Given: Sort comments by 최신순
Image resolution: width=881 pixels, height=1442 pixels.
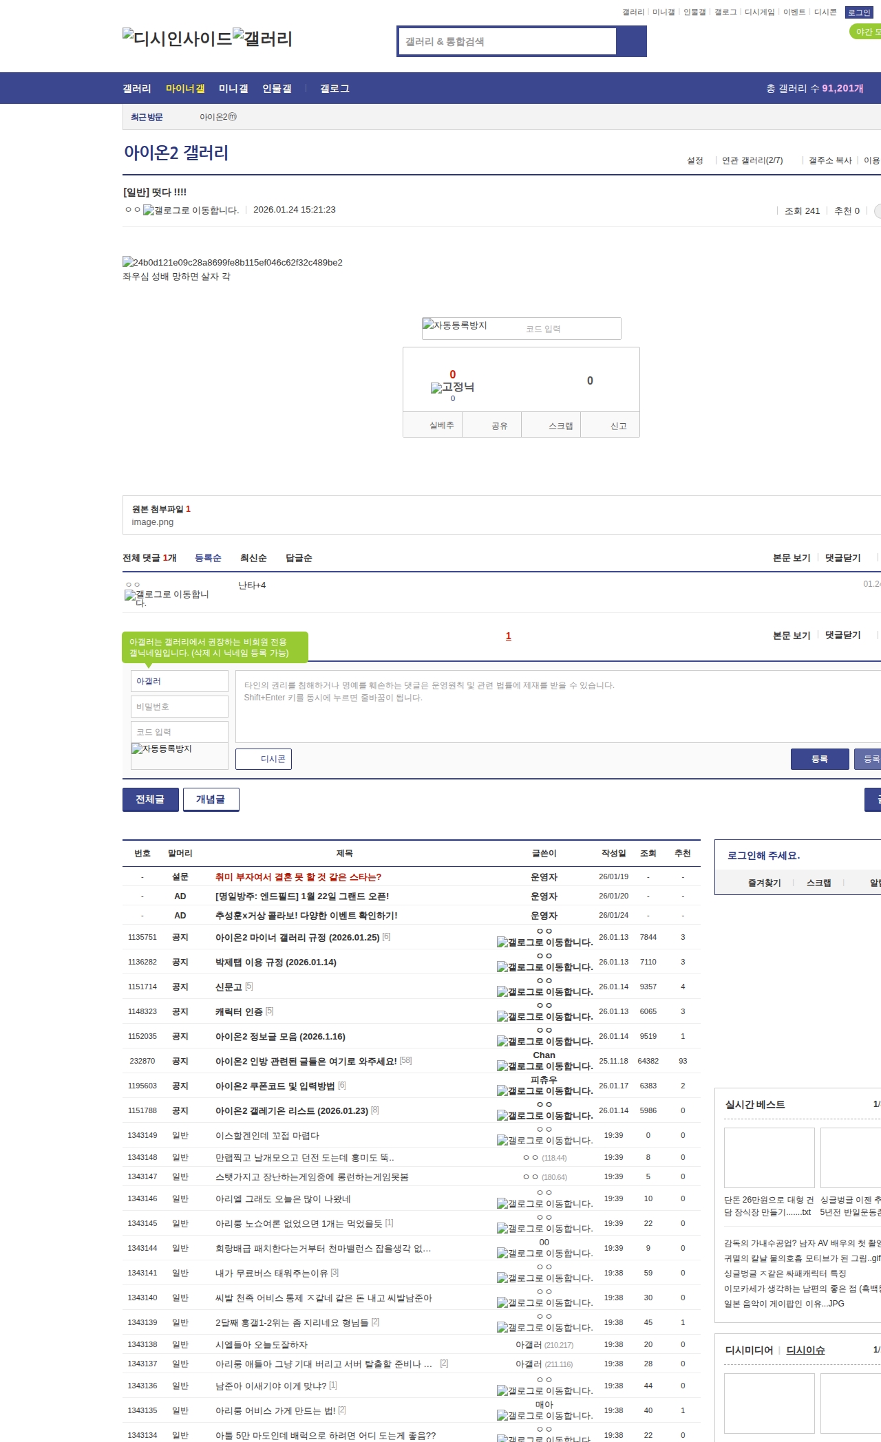Looking at the screenshot, I should pyautogui.click(x=253, y=558).
